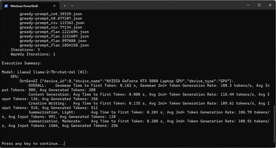Click the 'Model: Llama2 llama-2-7b-chat-dml' line
Image resolution: width=276 pixels, height=148 pixels.
tap(45, 72)
